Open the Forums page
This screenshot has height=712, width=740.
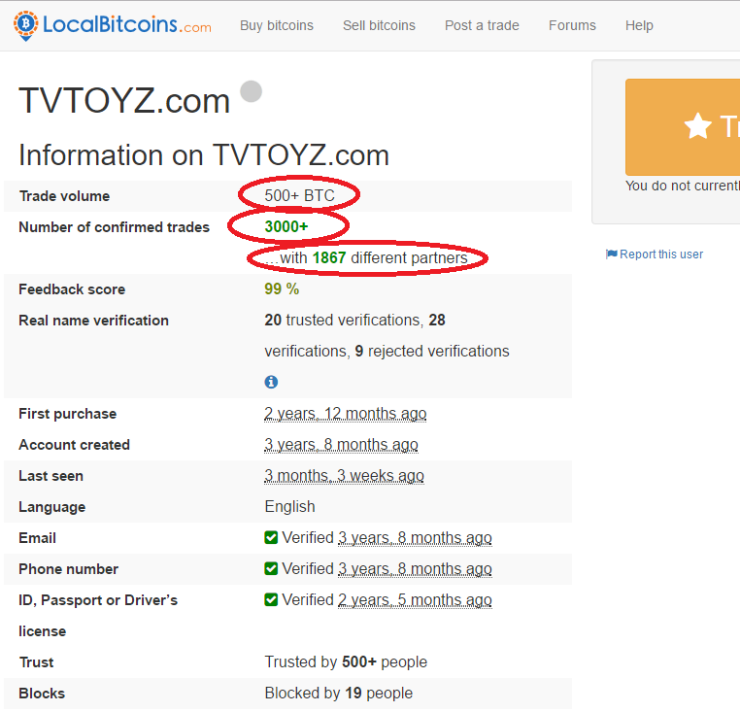click(572, 25)
